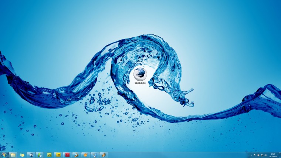This screenshot has width=281, height=158.
Task: Launch Fireworks (Fw) from the taskbar
Action: 58,155
